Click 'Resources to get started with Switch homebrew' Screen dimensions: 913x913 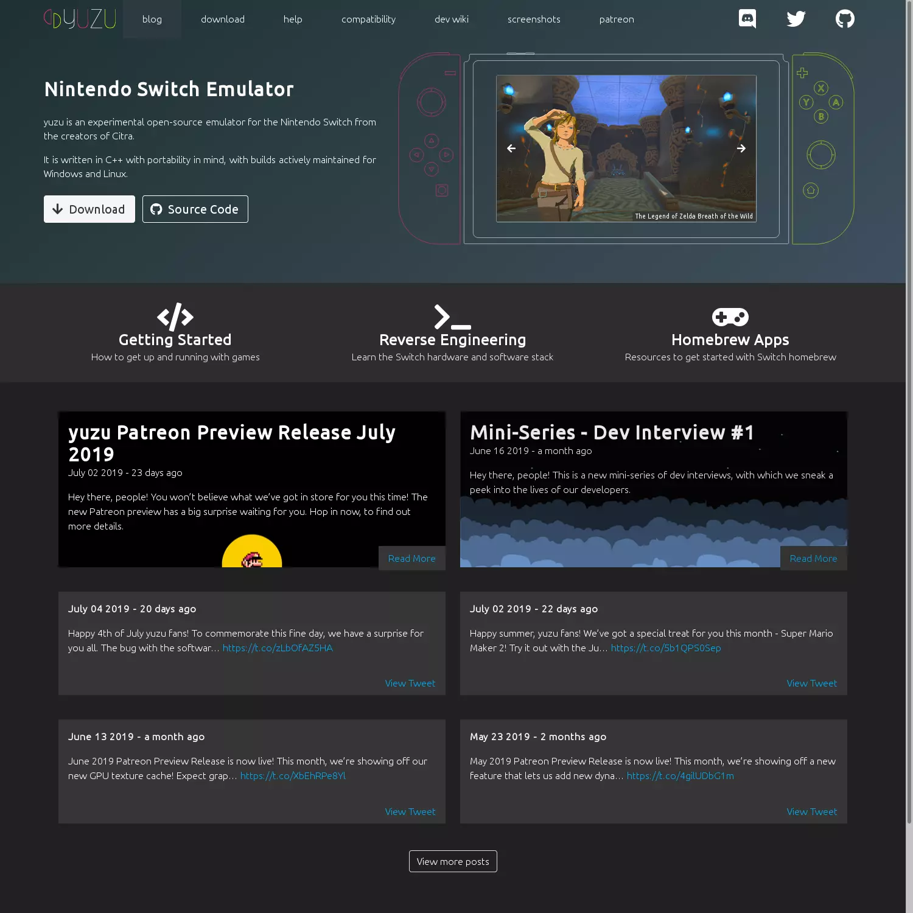pos(730,357)
